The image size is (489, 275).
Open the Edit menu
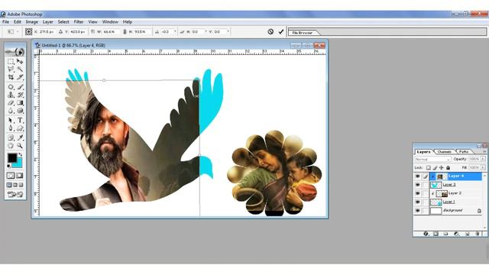point(17,22)
